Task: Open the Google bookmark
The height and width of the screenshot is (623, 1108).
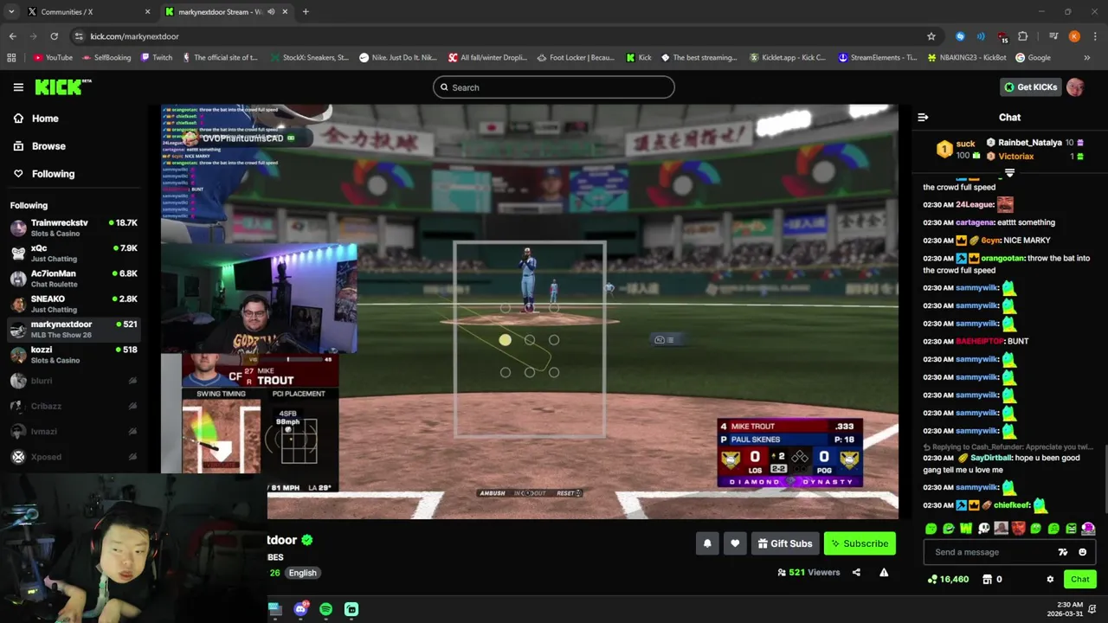Action: [x=1033, y=58]
